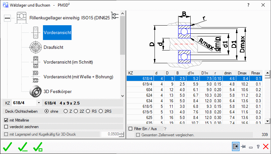Collapse the Rillenkugellager einreihig tree node

(x=7, y=18)
